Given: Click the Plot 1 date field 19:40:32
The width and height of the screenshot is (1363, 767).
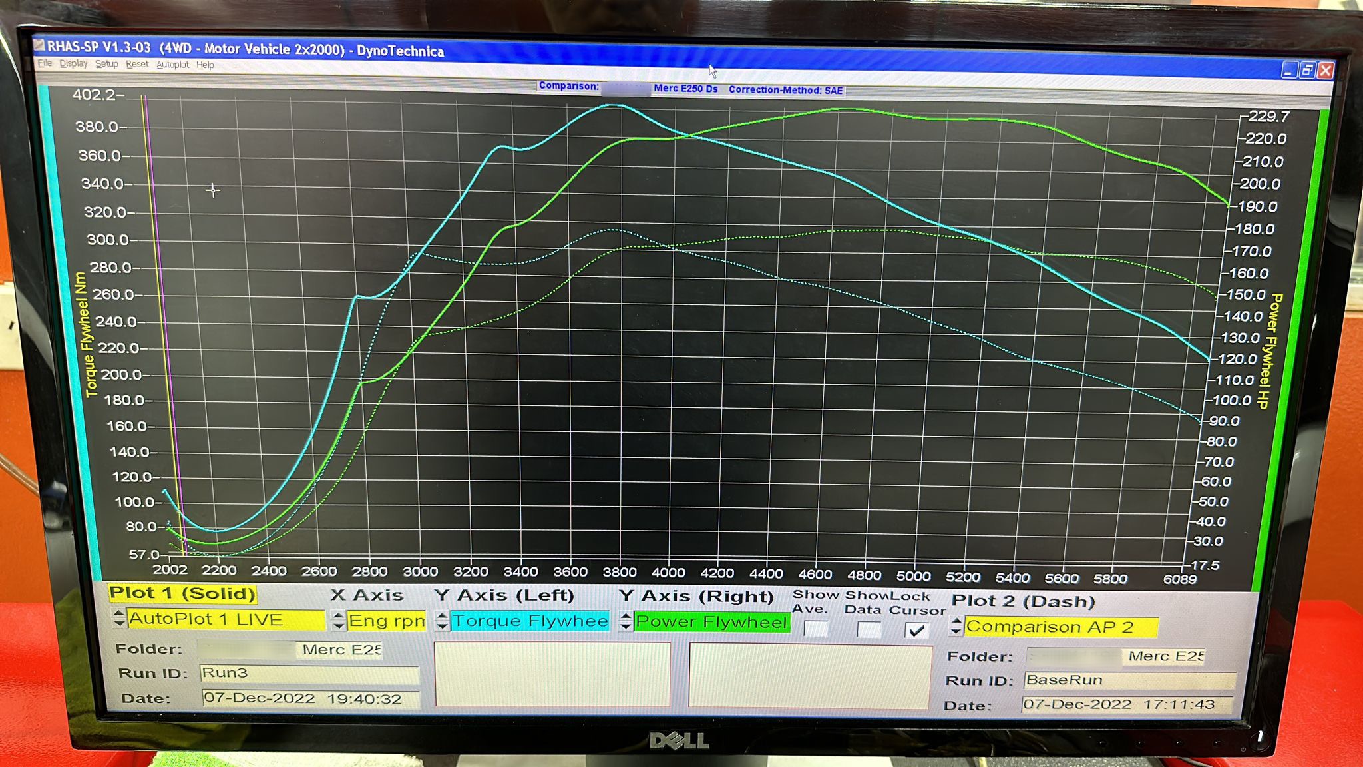Looking at the screenshot, I should point(311,698).
